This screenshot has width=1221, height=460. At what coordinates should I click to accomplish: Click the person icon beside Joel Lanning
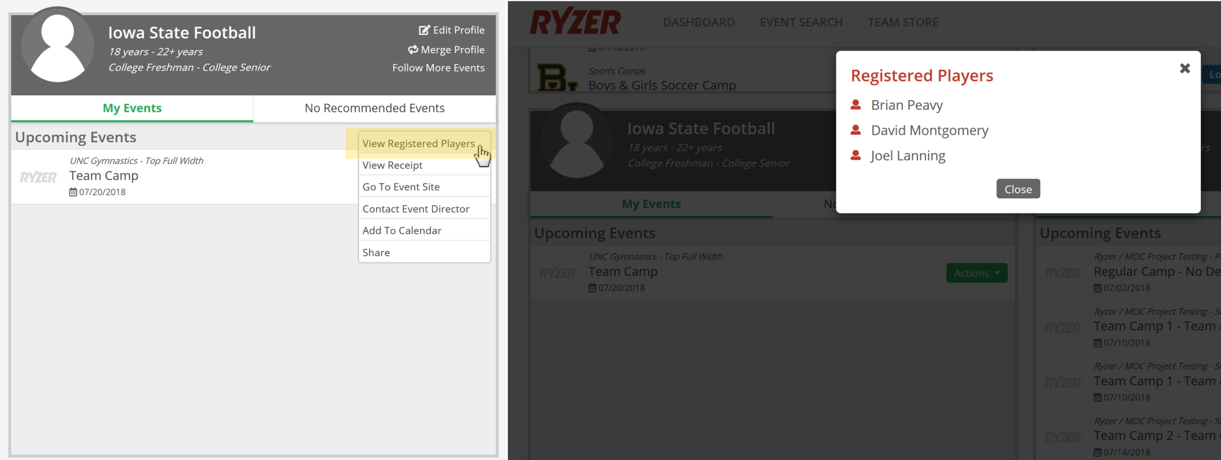point(856,156)
